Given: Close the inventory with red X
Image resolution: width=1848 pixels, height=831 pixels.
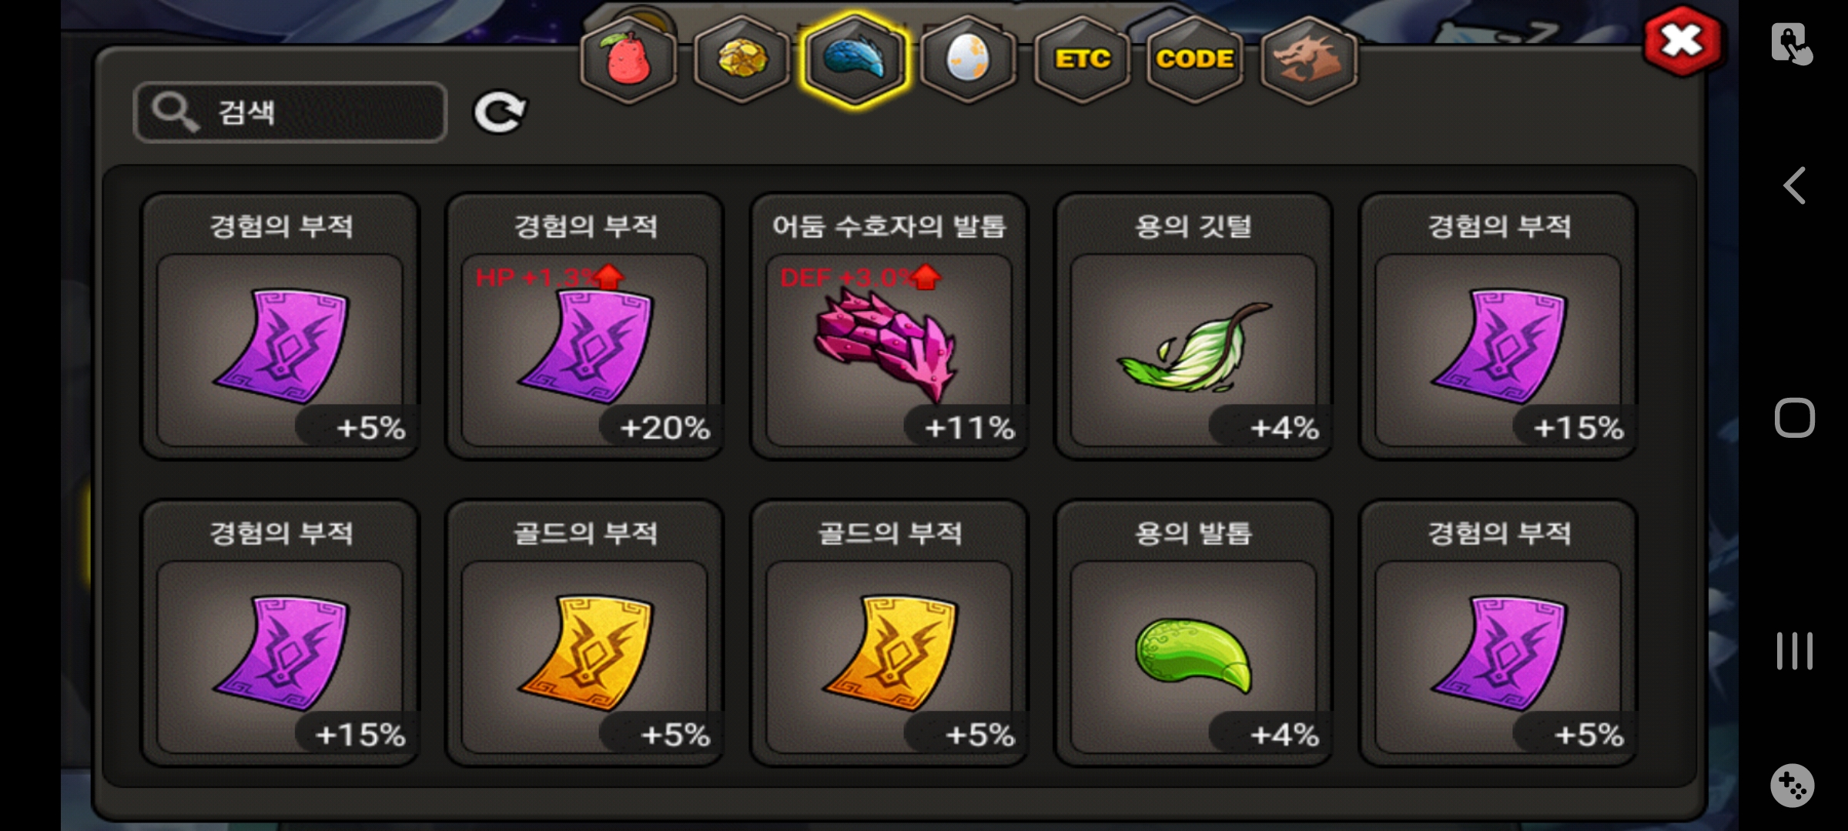Looking at the screenshot, I should point(1682,42).
